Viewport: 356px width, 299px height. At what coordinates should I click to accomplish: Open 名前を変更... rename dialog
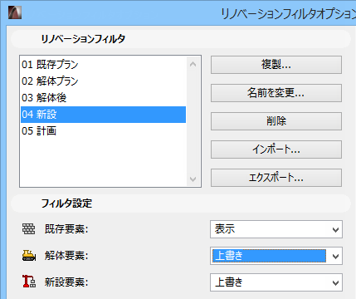click(276, 93)
